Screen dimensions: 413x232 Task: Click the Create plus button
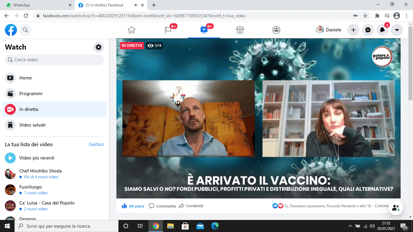pyautogui.click(x=353, y=30)
